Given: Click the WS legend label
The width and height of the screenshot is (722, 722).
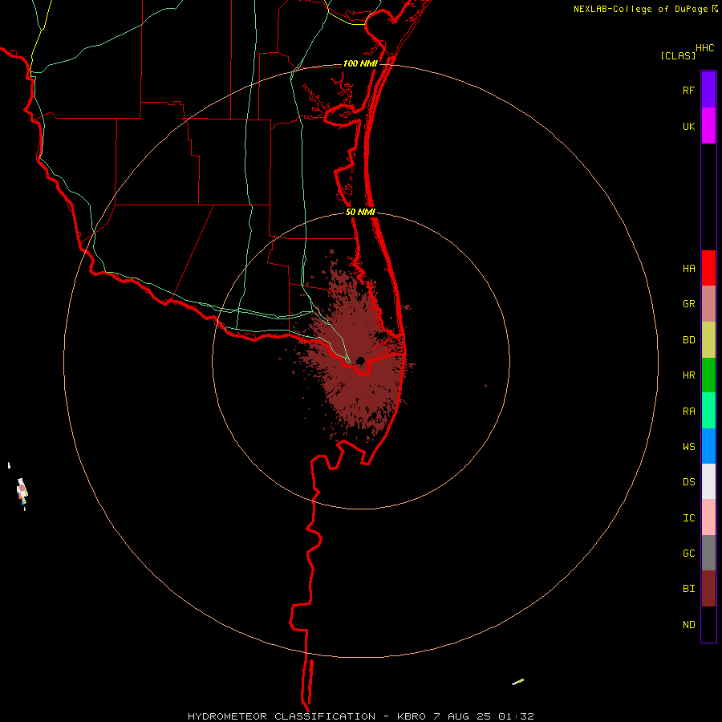Looking at the screenshot, I should (688, 447).
